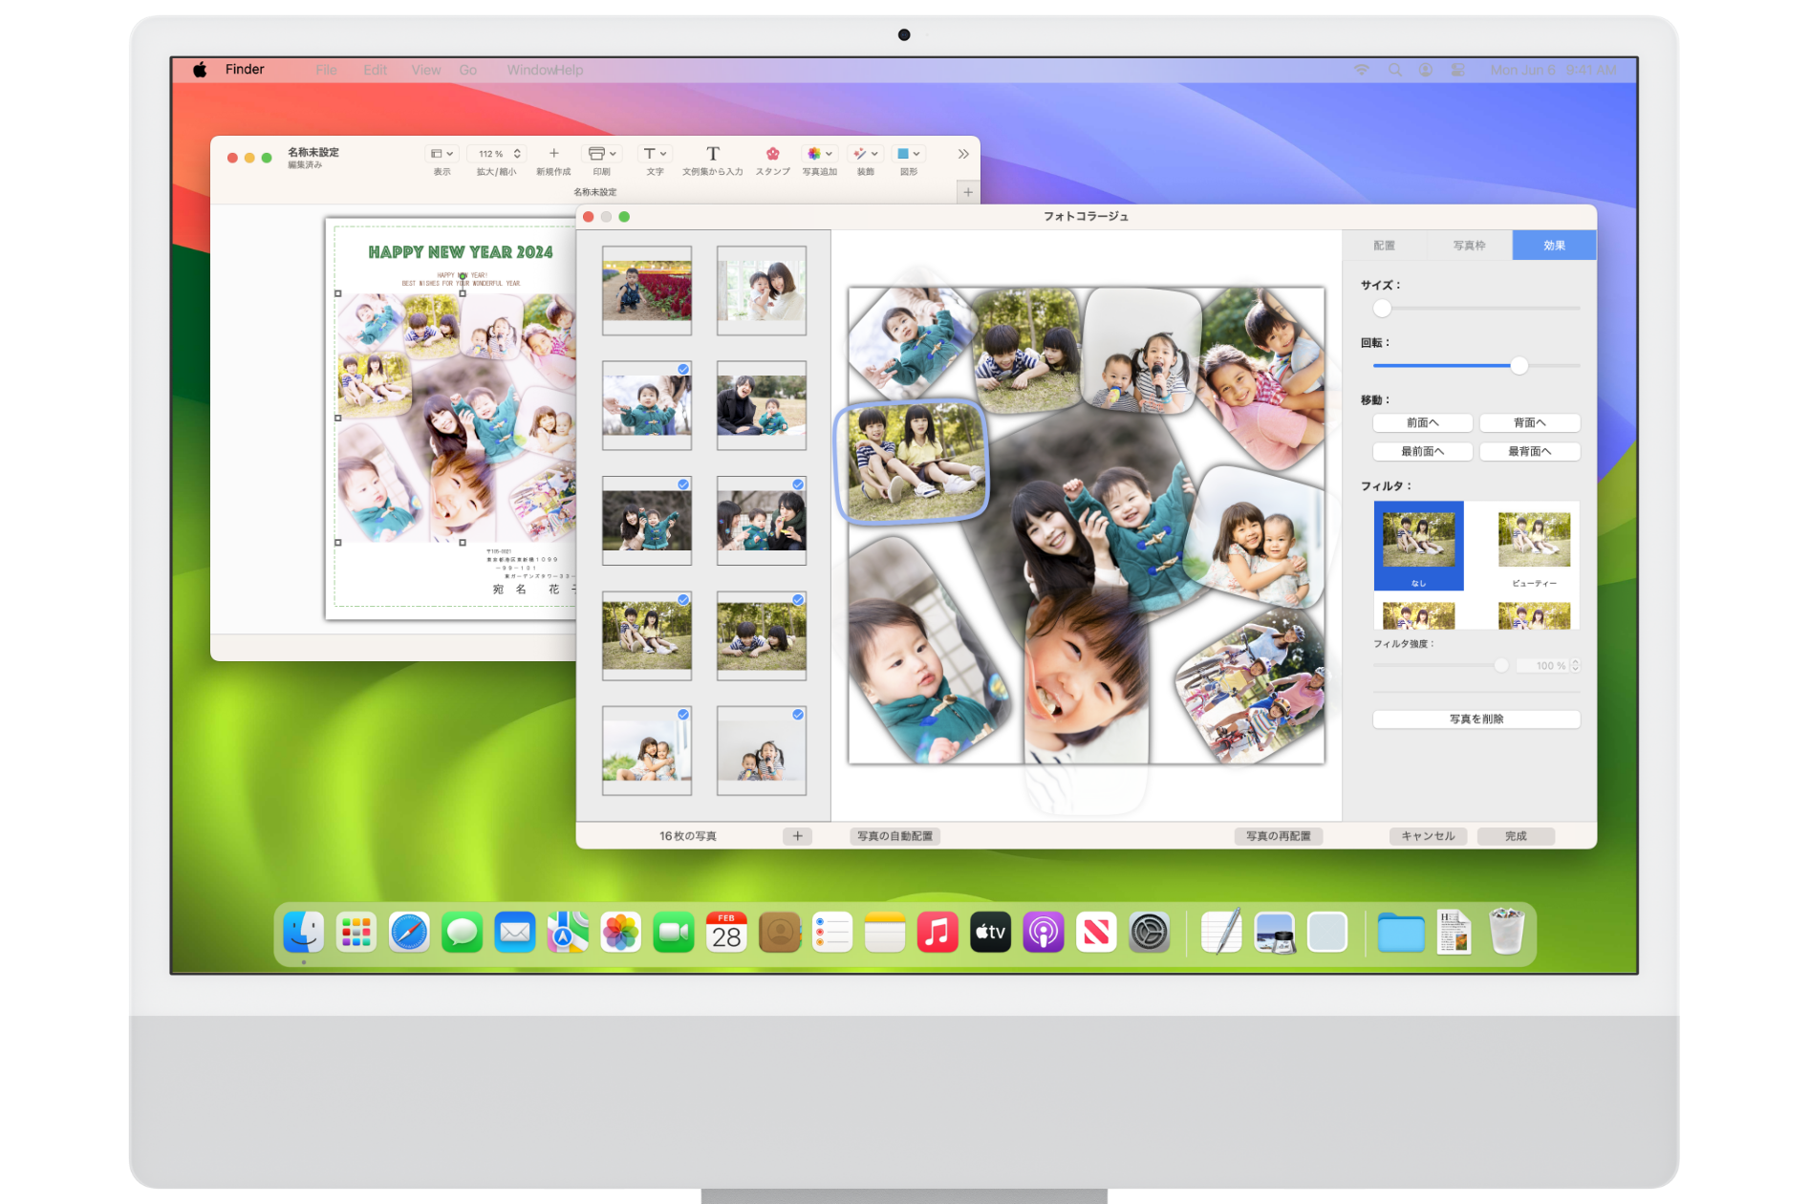Toggle checkmark on children-sitting-on-grass thumbnail
This screenshot has width=1810, height=1204.
(683, 599)
